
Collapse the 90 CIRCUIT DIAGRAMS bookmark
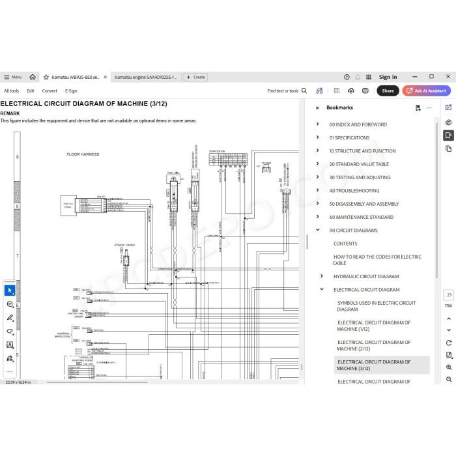(318, 230)
